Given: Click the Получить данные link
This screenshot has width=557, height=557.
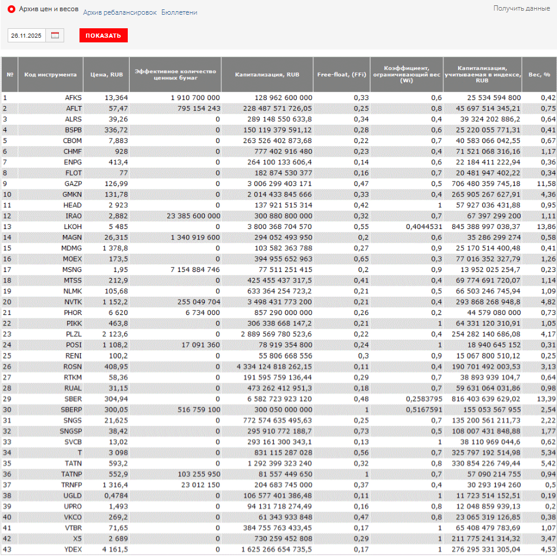Looking at the screenshot, I should point(522,8).
